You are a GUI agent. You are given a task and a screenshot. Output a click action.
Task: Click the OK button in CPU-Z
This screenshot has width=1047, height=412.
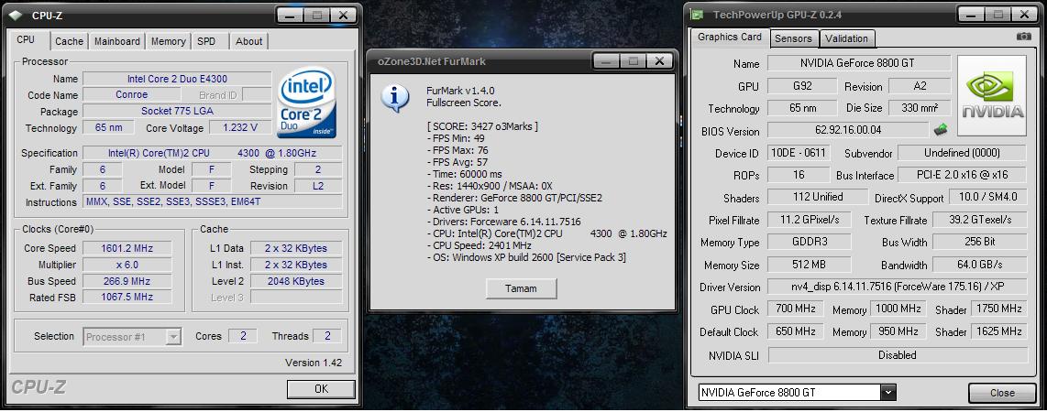click(321, 389)
